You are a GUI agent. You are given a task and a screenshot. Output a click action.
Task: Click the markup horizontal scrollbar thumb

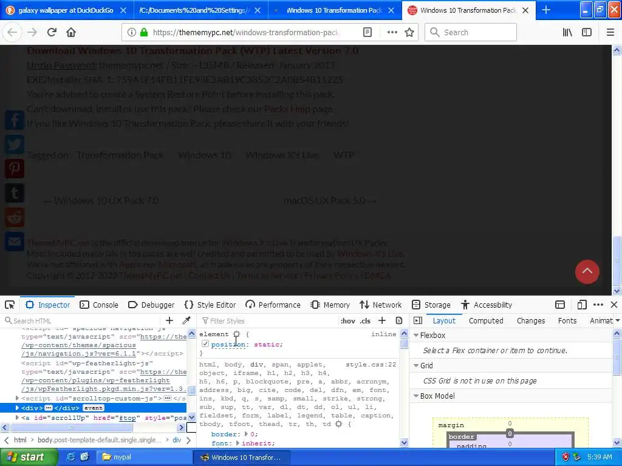pyautogui.click(x=72, y=427)
